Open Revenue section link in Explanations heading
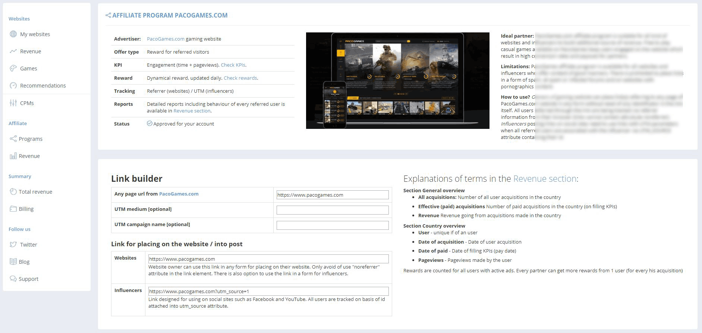The height and width of the screenshot is (333, 702). point(545,178)
